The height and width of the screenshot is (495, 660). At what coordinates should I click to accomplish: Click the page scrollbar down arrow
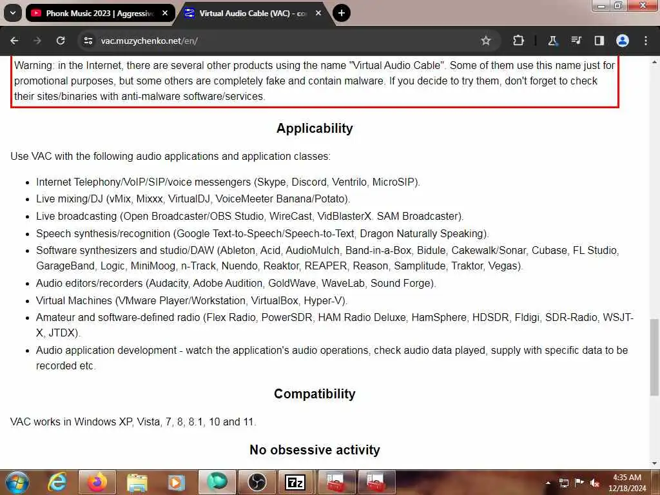click(655, 463)
